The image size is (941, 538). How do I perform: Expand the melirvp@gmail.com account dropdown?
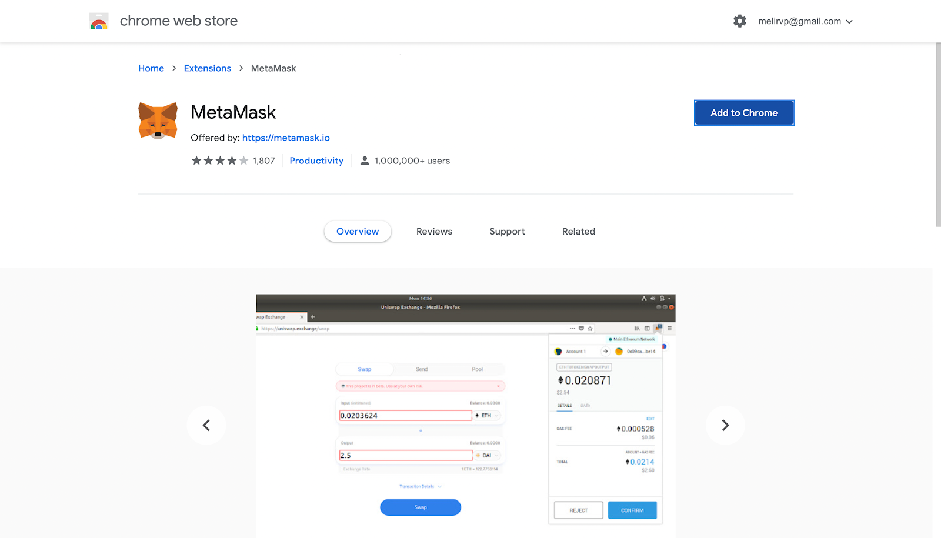805,21
